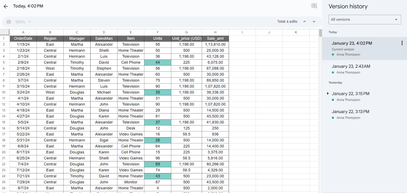Click the highlighted Units cell 69
This screenshot has height=193, width=407.
[x=158, y=164]
